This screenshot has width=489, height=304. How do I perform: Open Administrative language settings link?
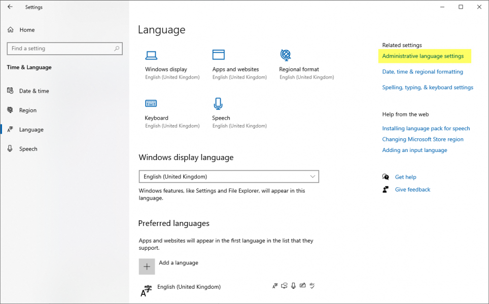tap(423, 56)
